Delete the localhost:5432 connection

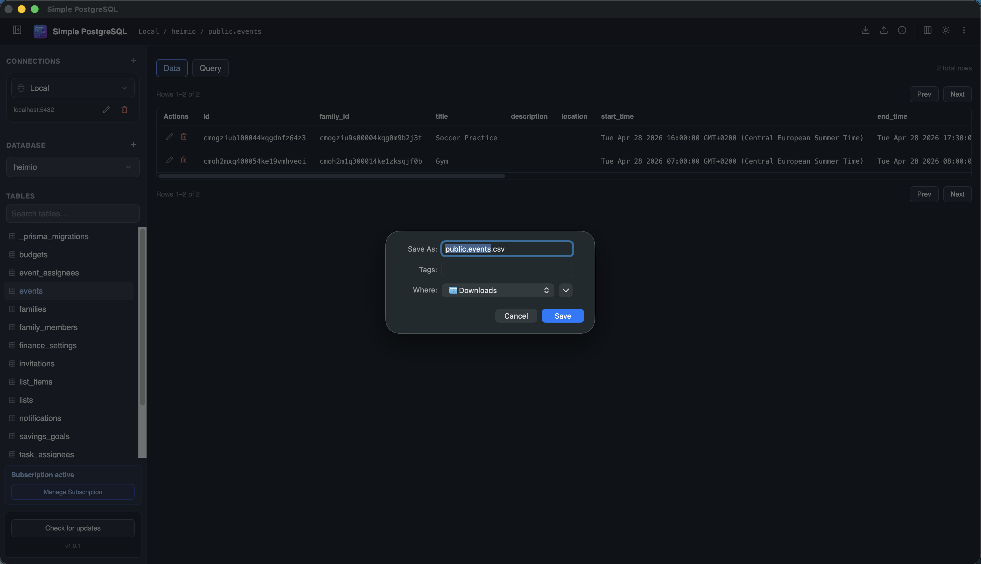click(x=124, y=110)
